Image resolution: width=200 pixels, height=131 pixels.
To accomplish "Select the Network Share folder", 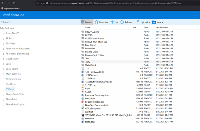I will pyautogui.click(x=14, y=79).
